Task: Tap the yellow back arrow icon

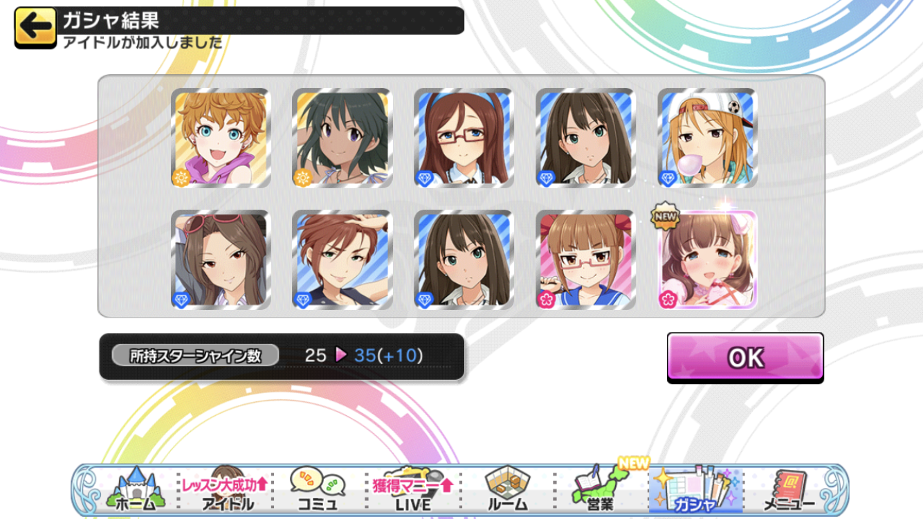Action: 35,28
